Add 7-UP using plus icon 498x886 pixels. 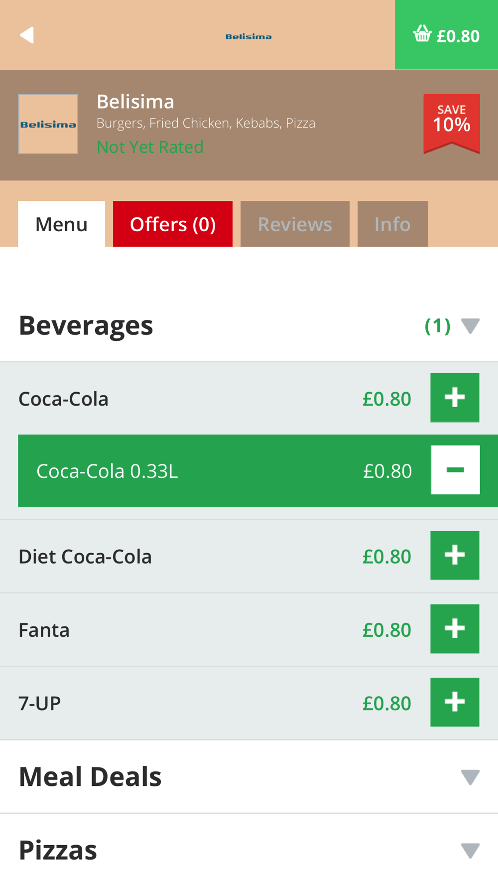pos(455,702)
